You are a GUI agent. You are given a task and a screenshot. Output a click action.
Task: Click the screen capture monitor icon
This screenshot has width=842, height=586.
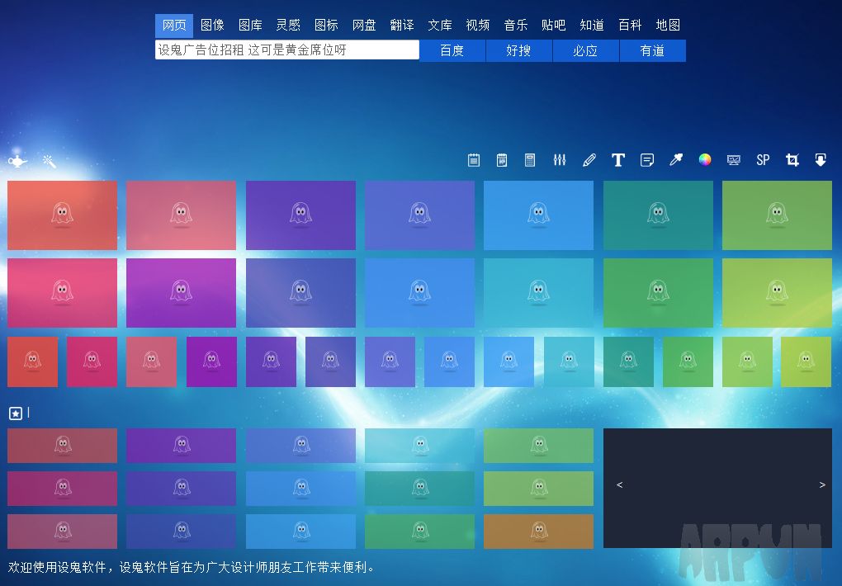click(x=733, y=159)
